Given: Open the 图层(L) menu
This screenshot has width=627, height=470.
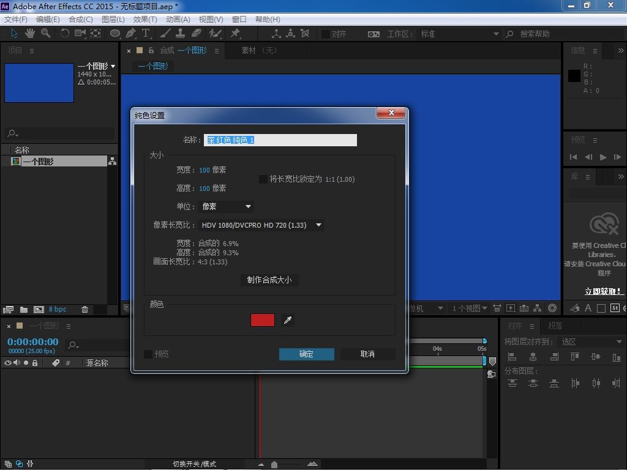Looking at the screenshot, I should pos(113,19).
